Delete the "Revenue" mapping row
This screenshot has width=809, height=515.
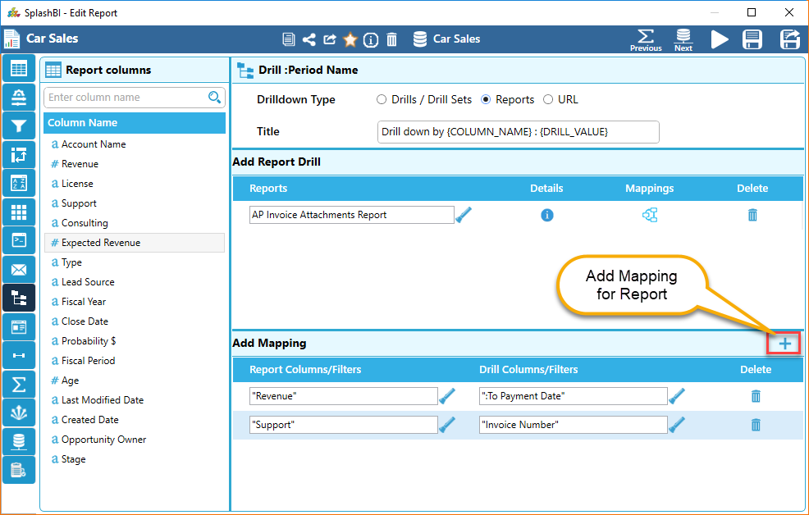click(x=756, y=396)
